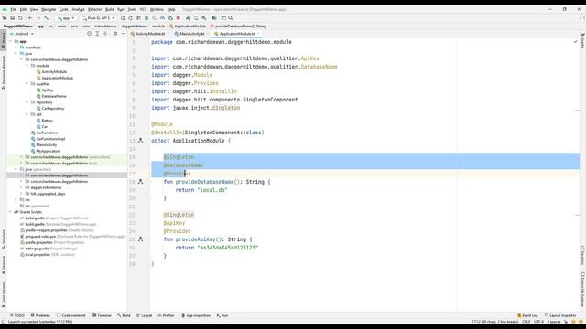The width and height of the screenshot is (586, 329).
Task: Open the Problems tool window
Action: click(x=40, y=315)
